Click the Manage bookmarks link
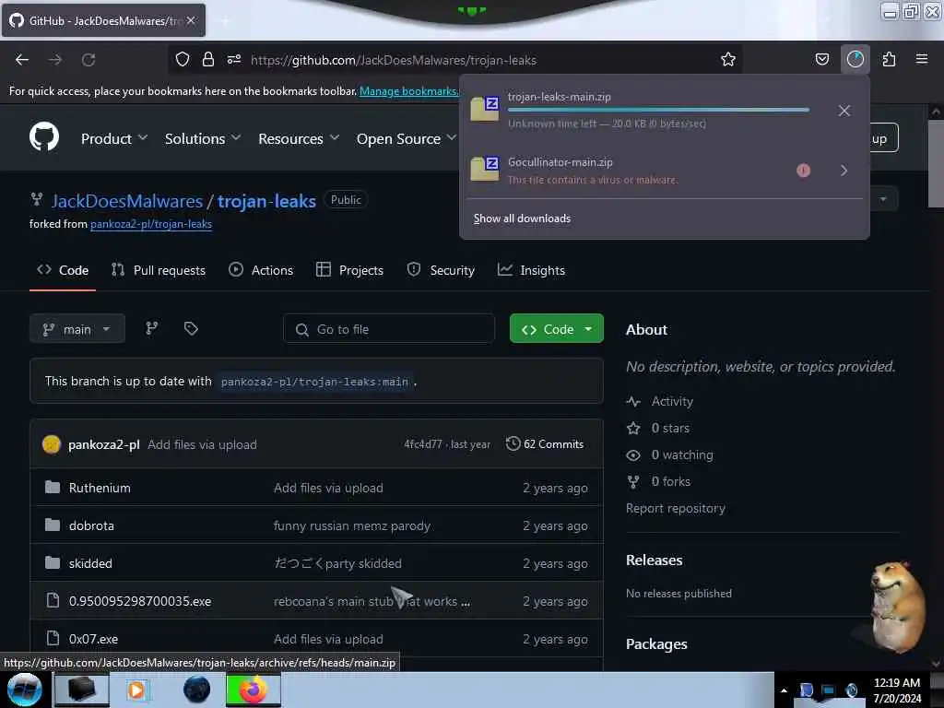Viewport: 944px width, 708px height. point(408,91)
